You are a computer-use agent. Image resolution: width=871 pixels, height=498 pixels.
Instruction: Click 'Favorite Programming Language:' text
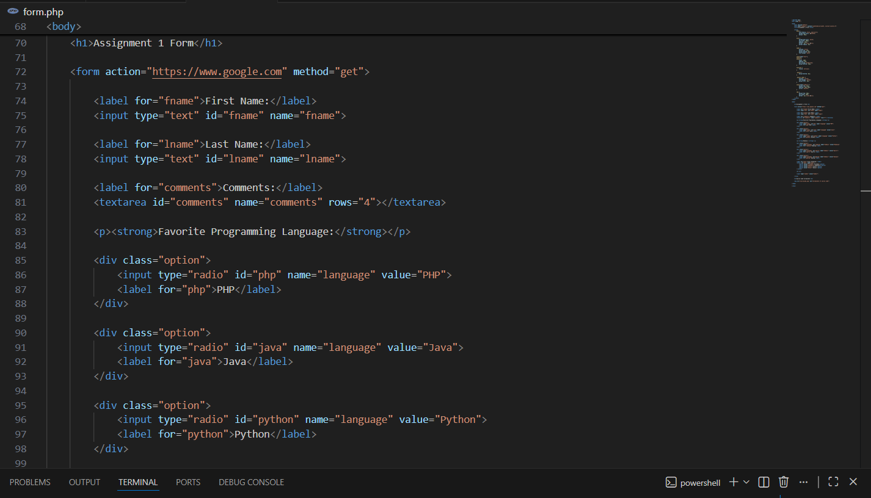246,231
